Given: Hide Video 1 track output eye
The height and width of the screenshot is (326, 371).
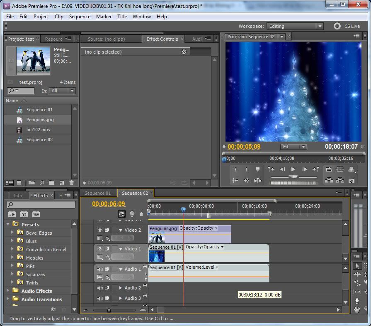Looking at the screenshot, I should (100, 248).
